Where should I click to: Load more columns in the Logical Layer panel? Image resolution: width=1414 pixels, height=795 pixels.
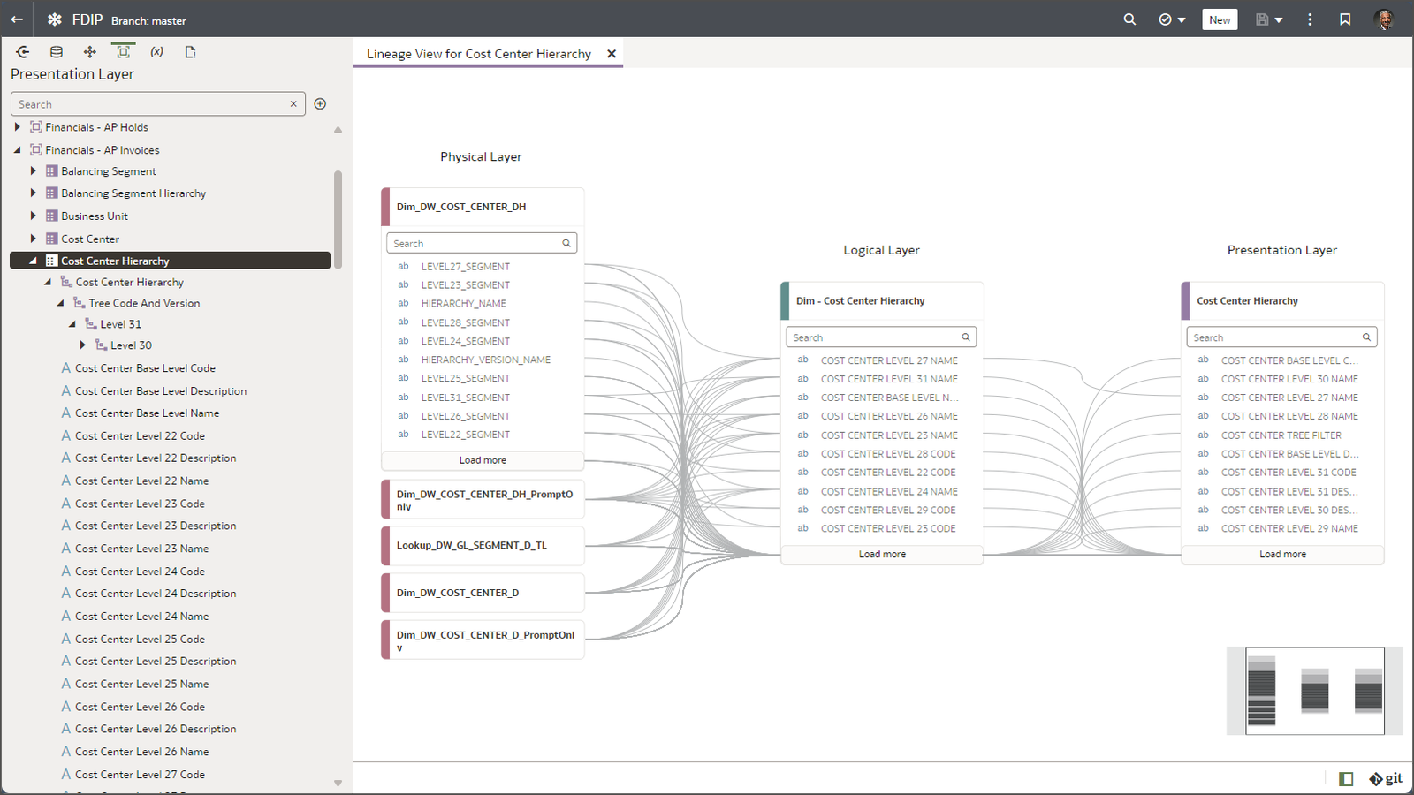coord(881,554)
